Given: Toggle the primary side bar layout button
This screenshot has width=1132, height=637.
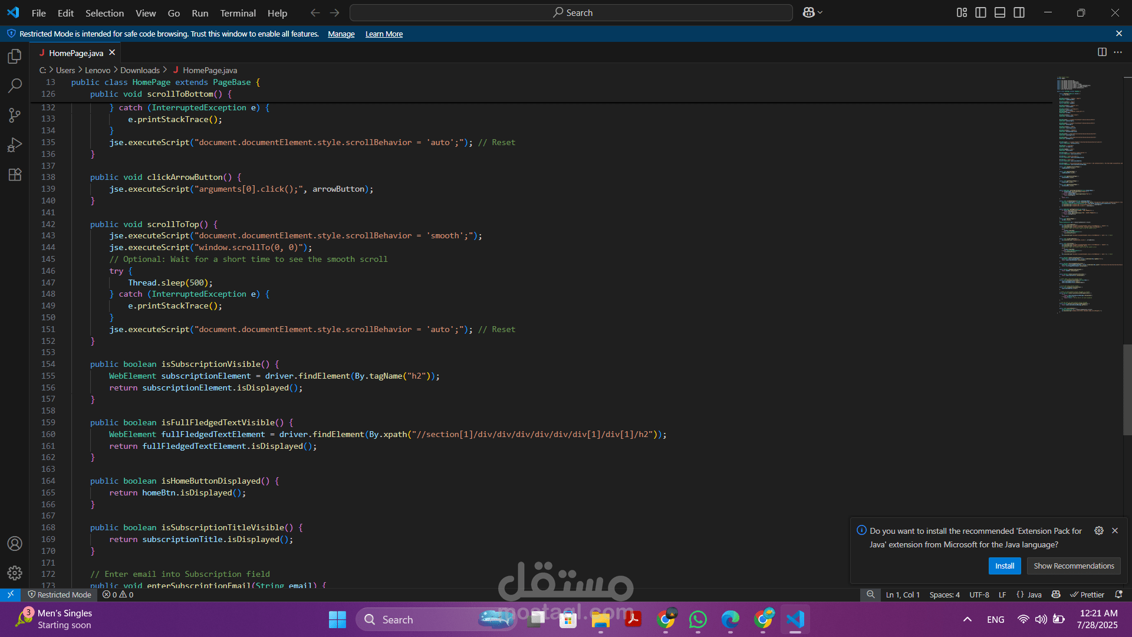Looking at the screenshot, I should (x=980, y=12).
